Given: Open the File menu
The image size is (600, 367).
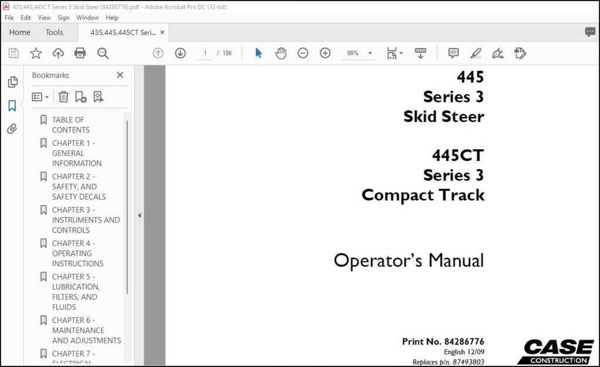Looking at the screenshot, I should (x=9, y=18).
